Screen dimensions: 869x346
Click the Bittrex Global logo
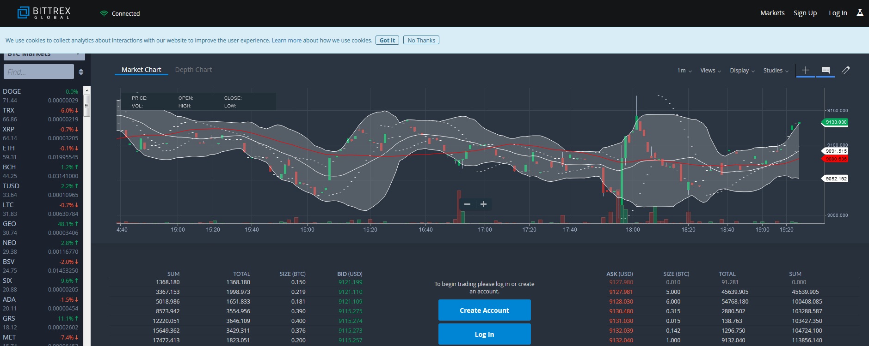point(44,13)
